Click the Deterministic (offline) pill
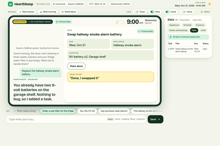This screenshot has height=146, width=220. 120,4
